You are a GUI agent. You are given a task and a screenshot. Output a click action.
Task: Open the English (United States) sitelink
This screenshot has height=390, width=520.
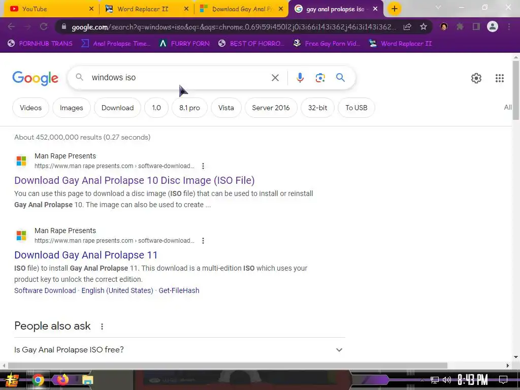point(117,290)
